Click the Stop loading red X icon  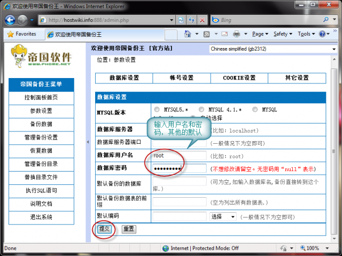pos(203,20)
